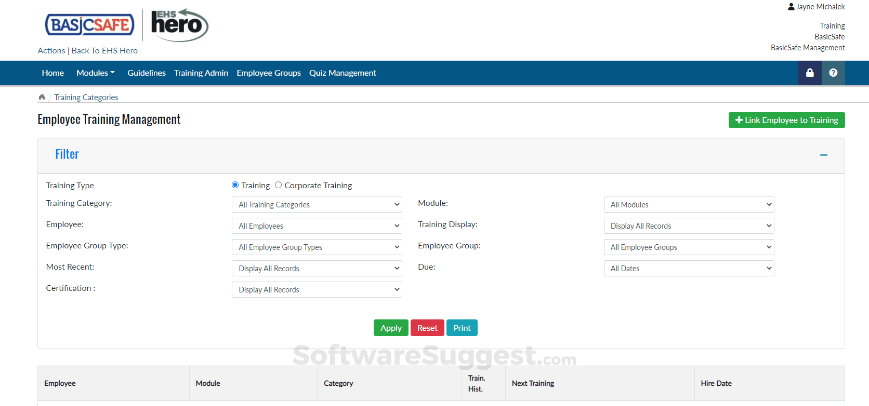Click the home breadcrumb icon
869x406 pixels.
click(42, 97)
